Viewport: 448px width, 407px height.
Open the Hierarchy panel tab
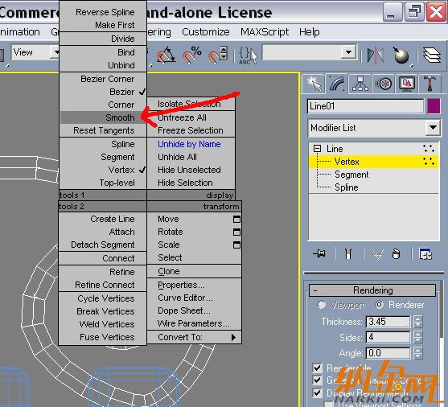360,84
